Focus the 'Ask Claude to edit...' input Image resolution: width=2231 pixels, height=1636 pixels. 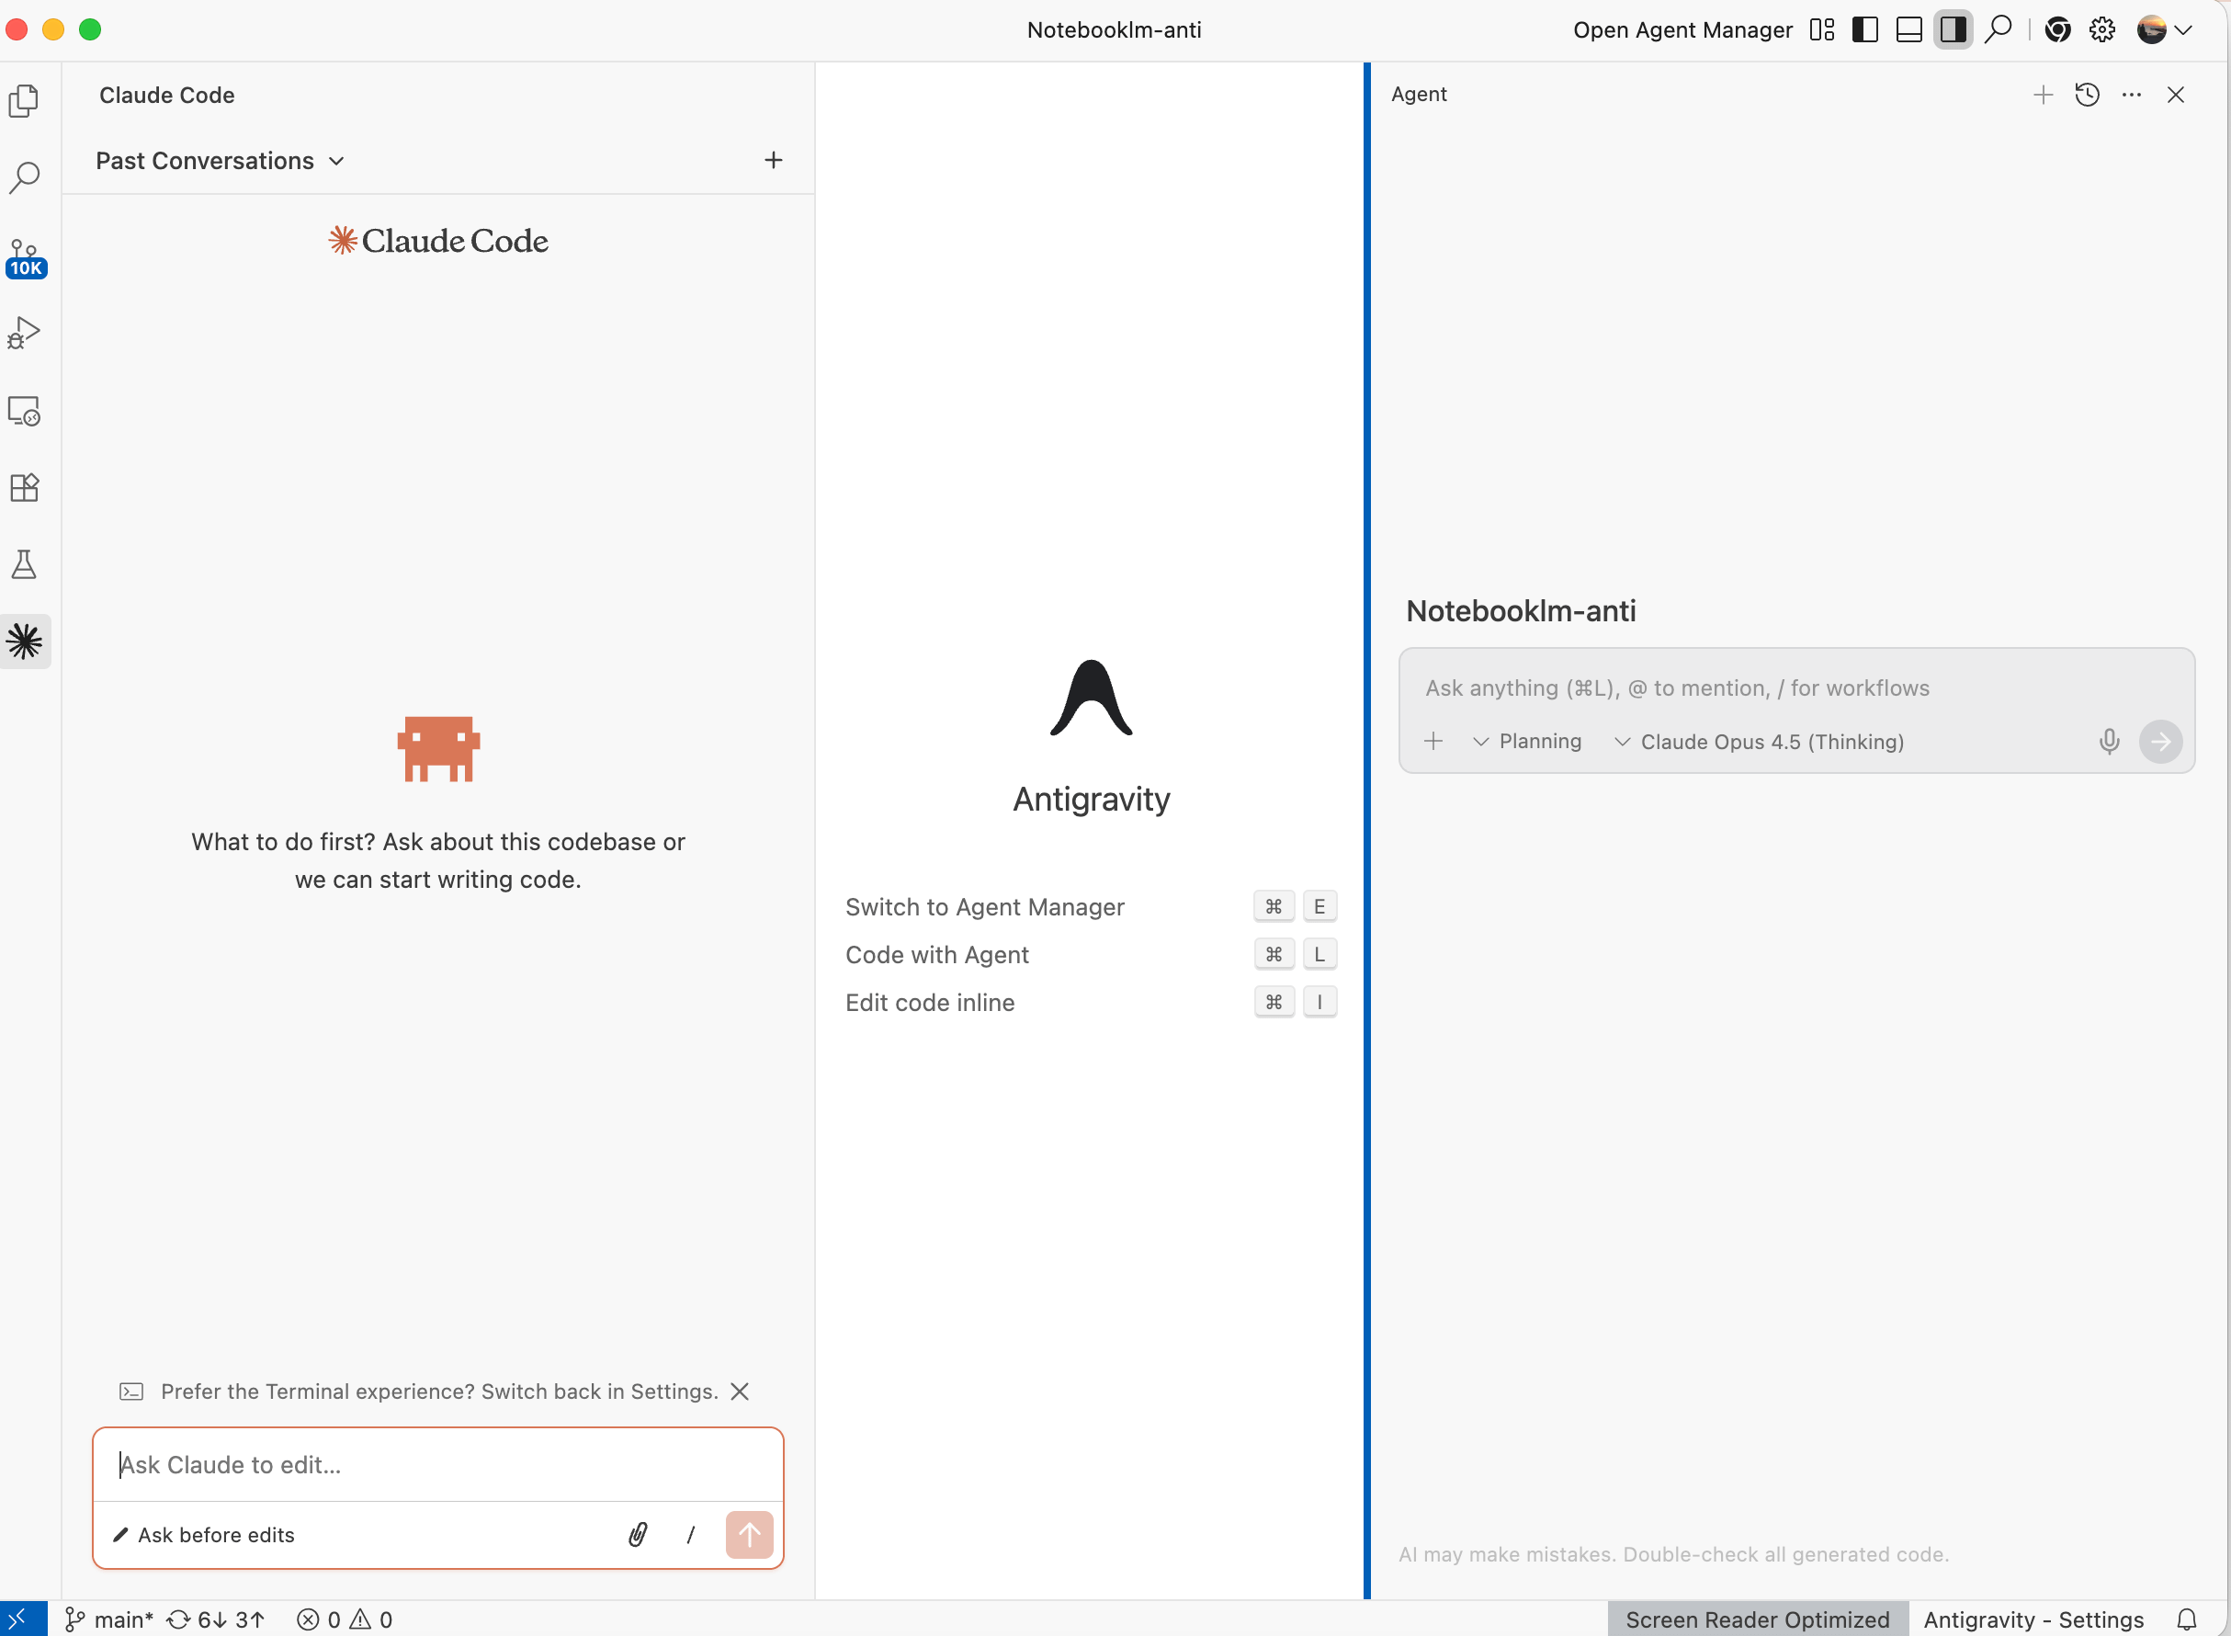click(438, 1465)
